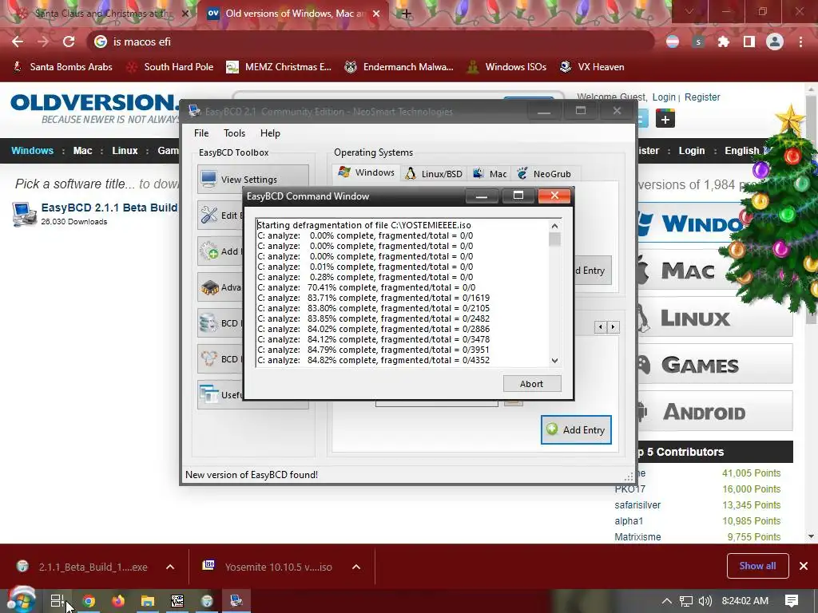Open the Chrome profile avatar
The image size is (818, 613).
point(775,42)
